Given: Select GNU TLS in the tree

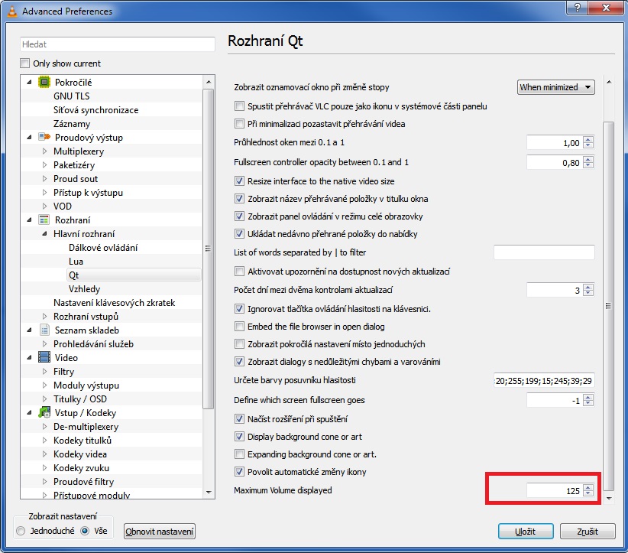Looking at the screenshot, I should [71, 96].
